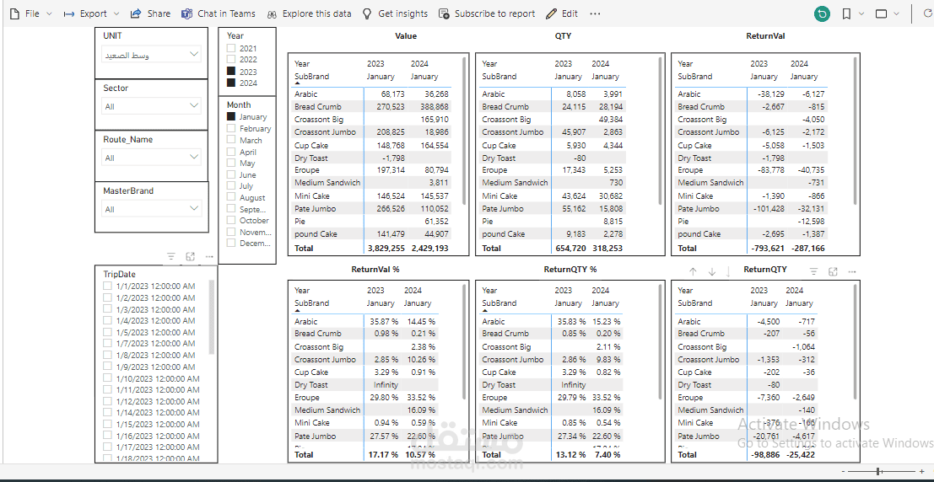
Task: Sort QTY table by SubBrand header
Action: coord(499,77)
